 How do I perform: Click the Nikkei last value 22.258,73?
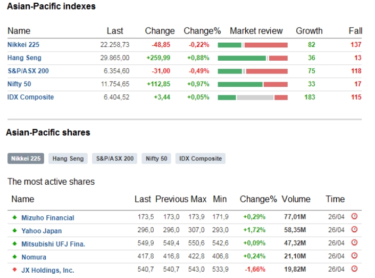(115, 45)
